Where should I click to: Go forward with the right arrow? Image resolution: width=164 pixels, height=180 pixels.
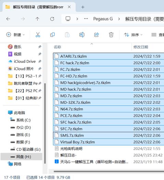[23, 19]
